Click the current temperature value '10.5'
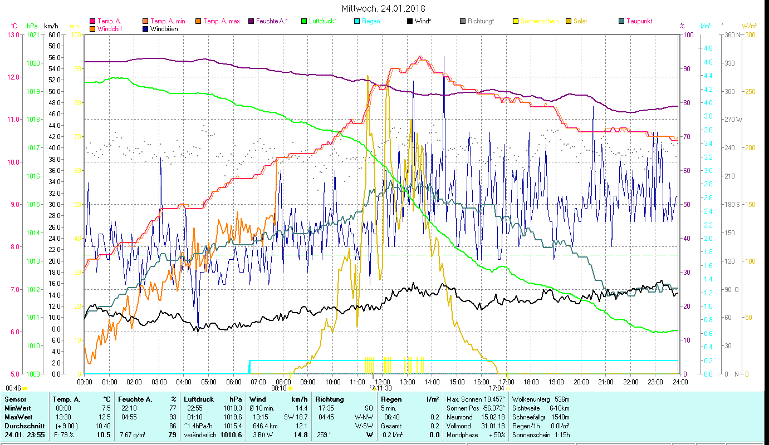This screenshot has height=445, width=769. click(x=104, y=435)
